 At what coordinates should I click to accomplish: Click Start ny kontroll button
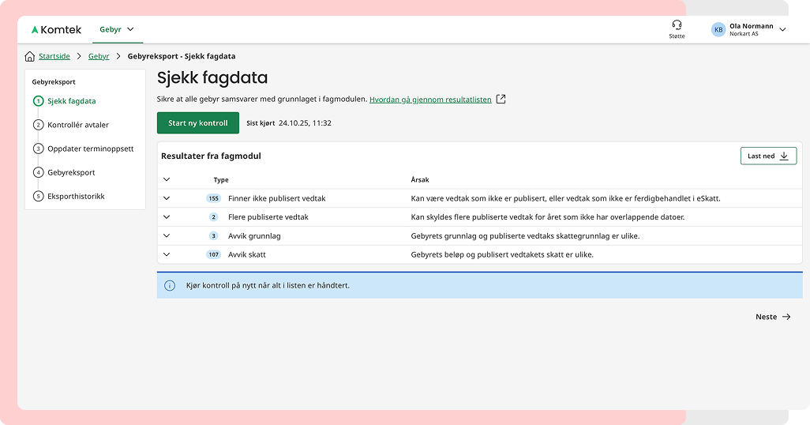[x=198, y=123]
